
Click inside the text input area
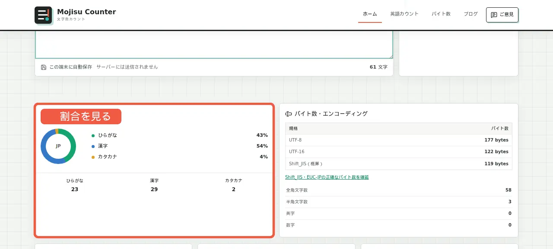coord(214,44)
